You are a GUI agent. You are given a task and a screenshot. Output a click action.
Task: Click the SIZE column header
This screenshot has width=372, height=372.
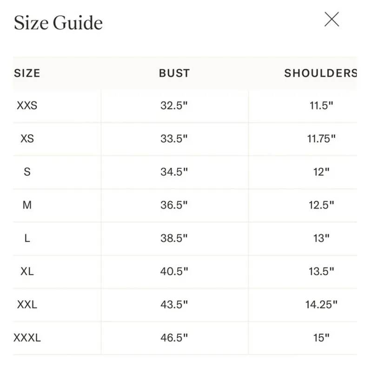(27, 73)
